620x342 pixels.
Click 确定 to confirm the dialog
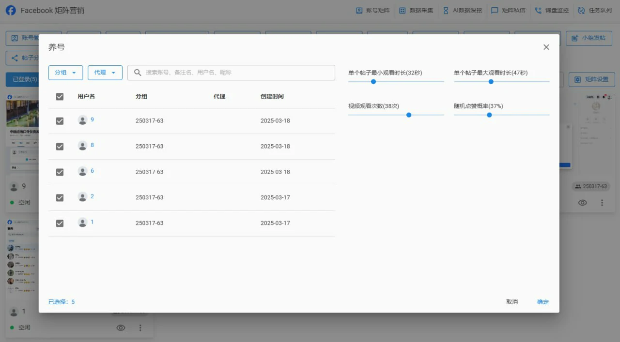pyautogui.click(x=542, y=302)
